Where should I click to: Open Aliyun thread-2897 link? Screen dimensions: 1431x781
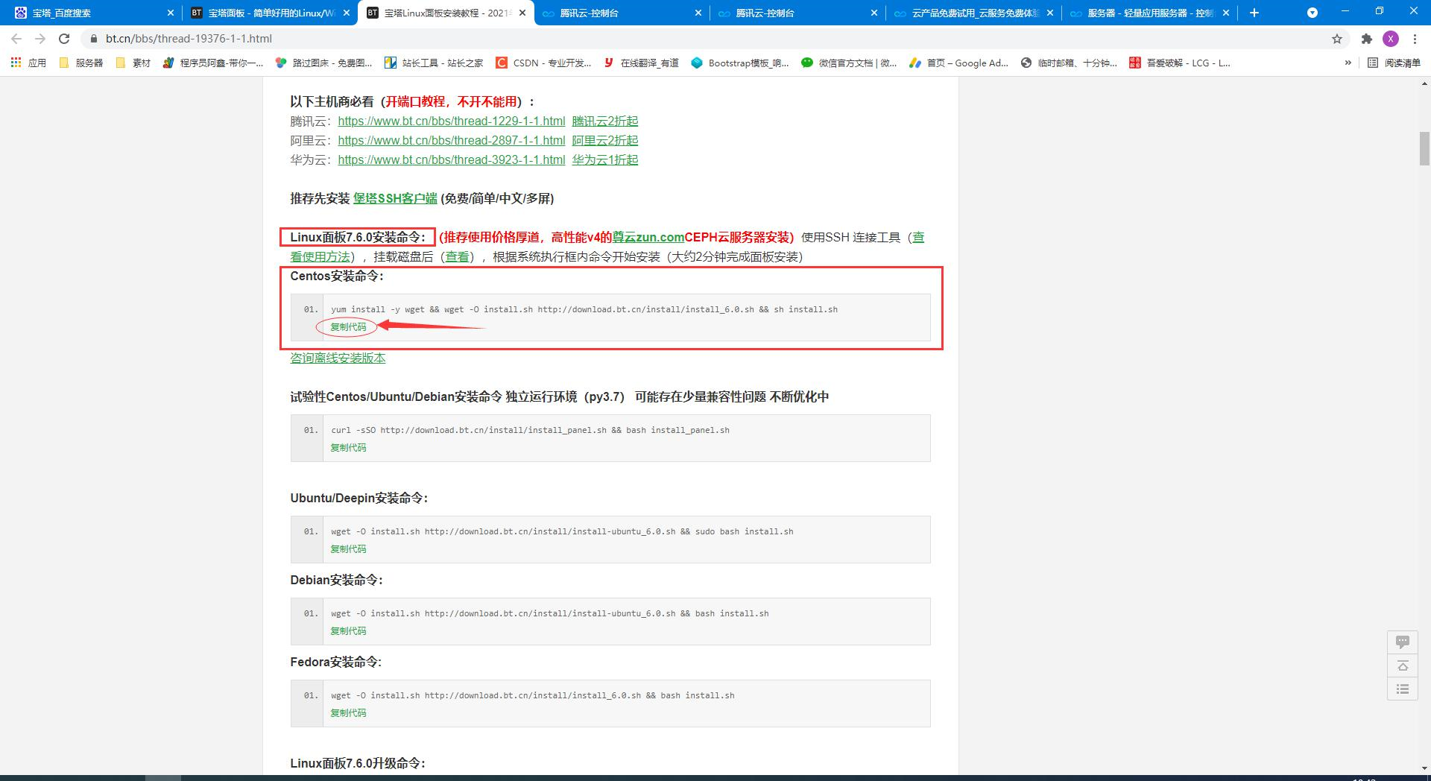451,140
